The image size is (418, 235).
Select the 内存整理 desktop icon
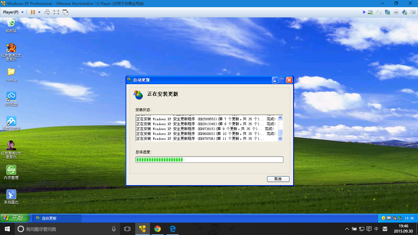click(x=11, y=173)
